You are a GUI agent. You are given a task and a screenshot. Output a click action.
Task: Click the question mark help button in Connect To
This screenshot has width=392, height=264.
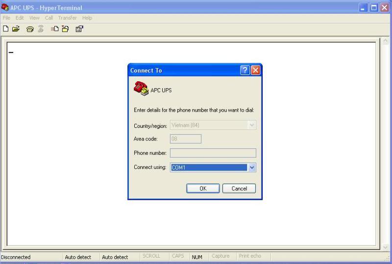coord(245,70)
